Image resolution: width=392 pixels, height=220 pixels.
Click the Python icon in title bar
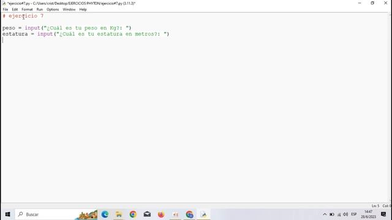pos(4,3)
